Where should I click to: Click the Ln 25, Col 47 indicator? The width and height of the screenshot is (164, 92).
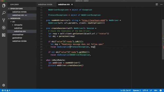126,90
